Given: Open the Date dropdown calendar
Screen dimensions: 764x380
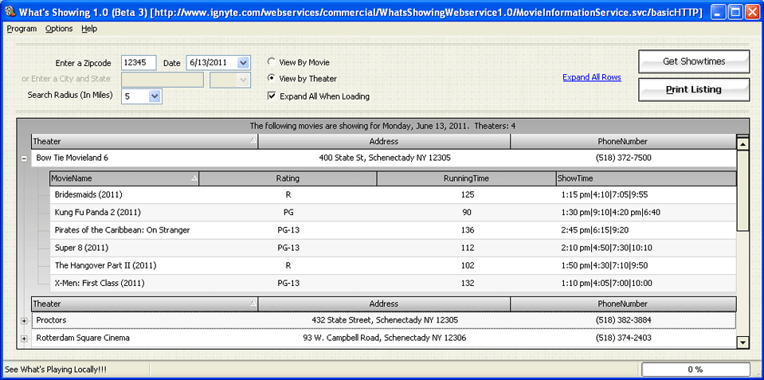Looking at the screenshot, I should coord(244,63).
